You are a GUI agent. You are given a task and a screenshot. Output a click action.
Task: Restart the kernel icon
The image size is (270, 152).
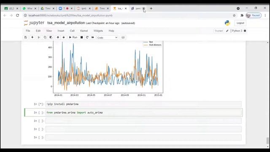pyautogui.click(x=87, y=38)
